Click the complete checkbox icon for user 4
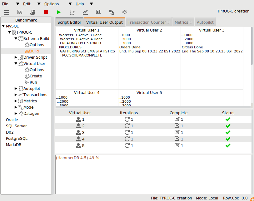The height and width of the screenshot is (201, 254). 177,139
